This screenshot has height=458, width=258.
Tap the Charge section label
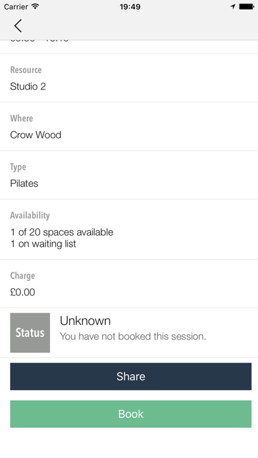coord(22,276)
